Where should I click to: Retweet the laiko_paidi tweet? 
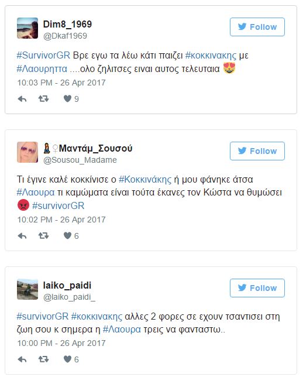coord(43,359)
